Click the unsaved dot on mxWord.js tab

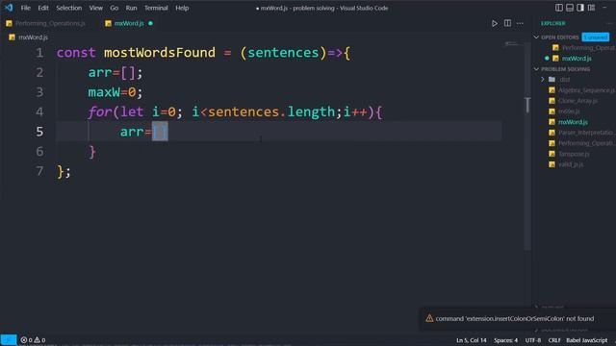pos(150,23)
